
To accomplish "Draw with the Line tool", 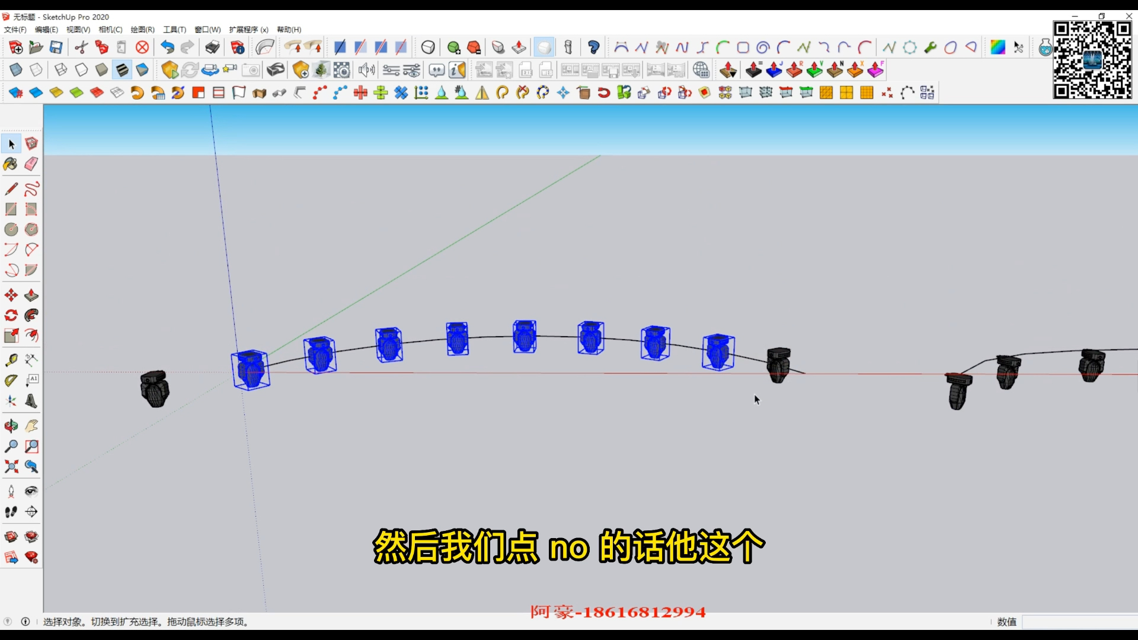I will pos(11,190).
